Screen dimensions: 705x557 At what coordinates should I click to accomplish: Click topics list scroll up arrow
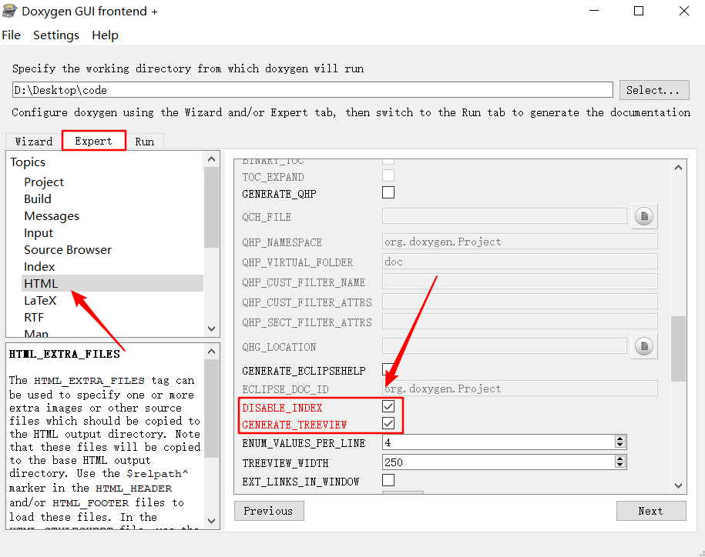tap(211, 159)
